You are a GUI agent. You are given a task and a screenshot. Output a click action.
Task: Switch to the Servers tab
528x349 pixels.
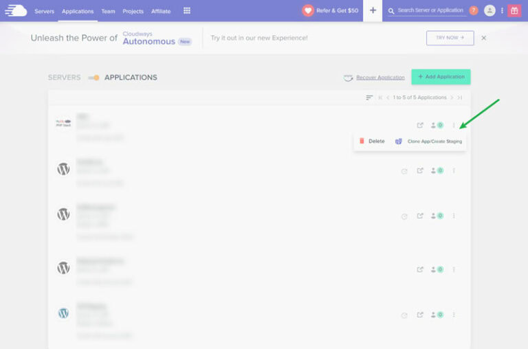pyautogui.click(x=64, y=78)
